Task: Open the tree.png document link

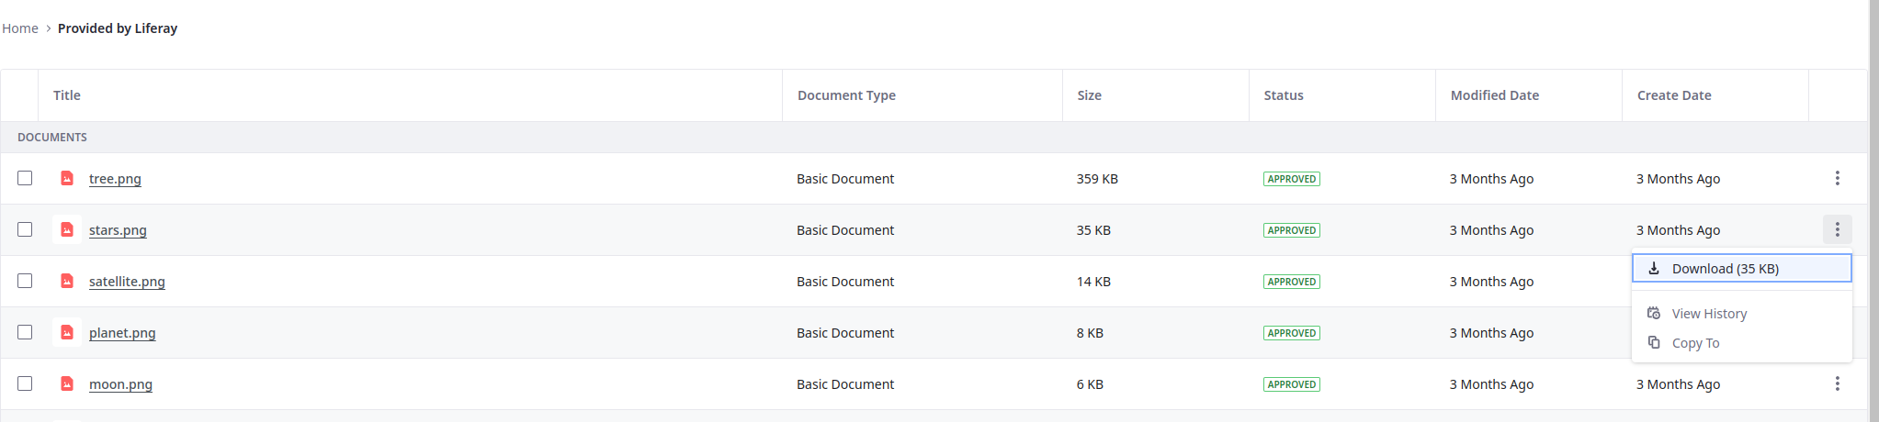Action: (115, 179)
